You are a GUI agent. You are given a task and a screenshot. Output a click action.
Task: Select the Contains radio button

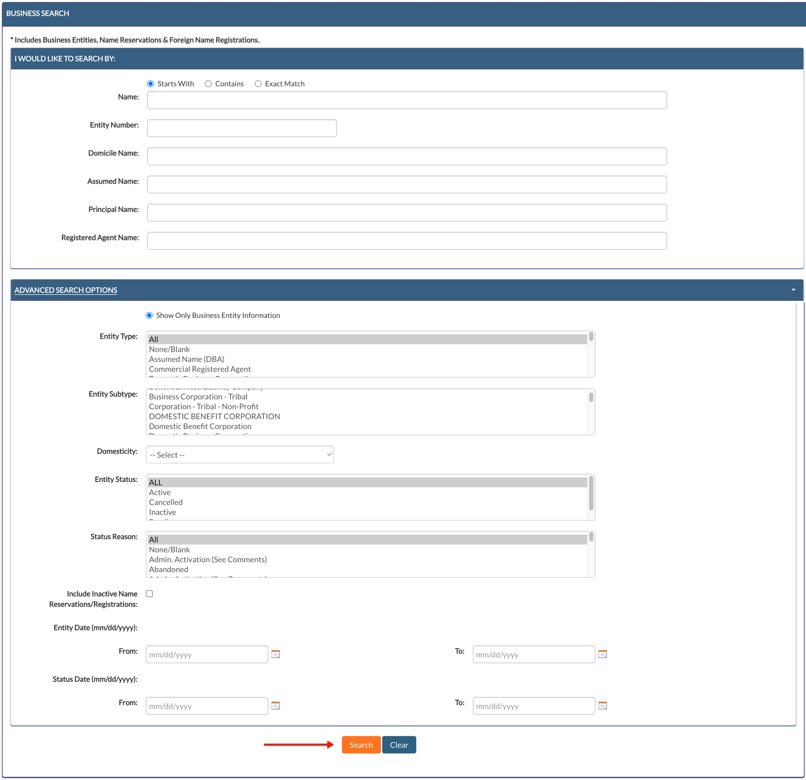[208, 84]
